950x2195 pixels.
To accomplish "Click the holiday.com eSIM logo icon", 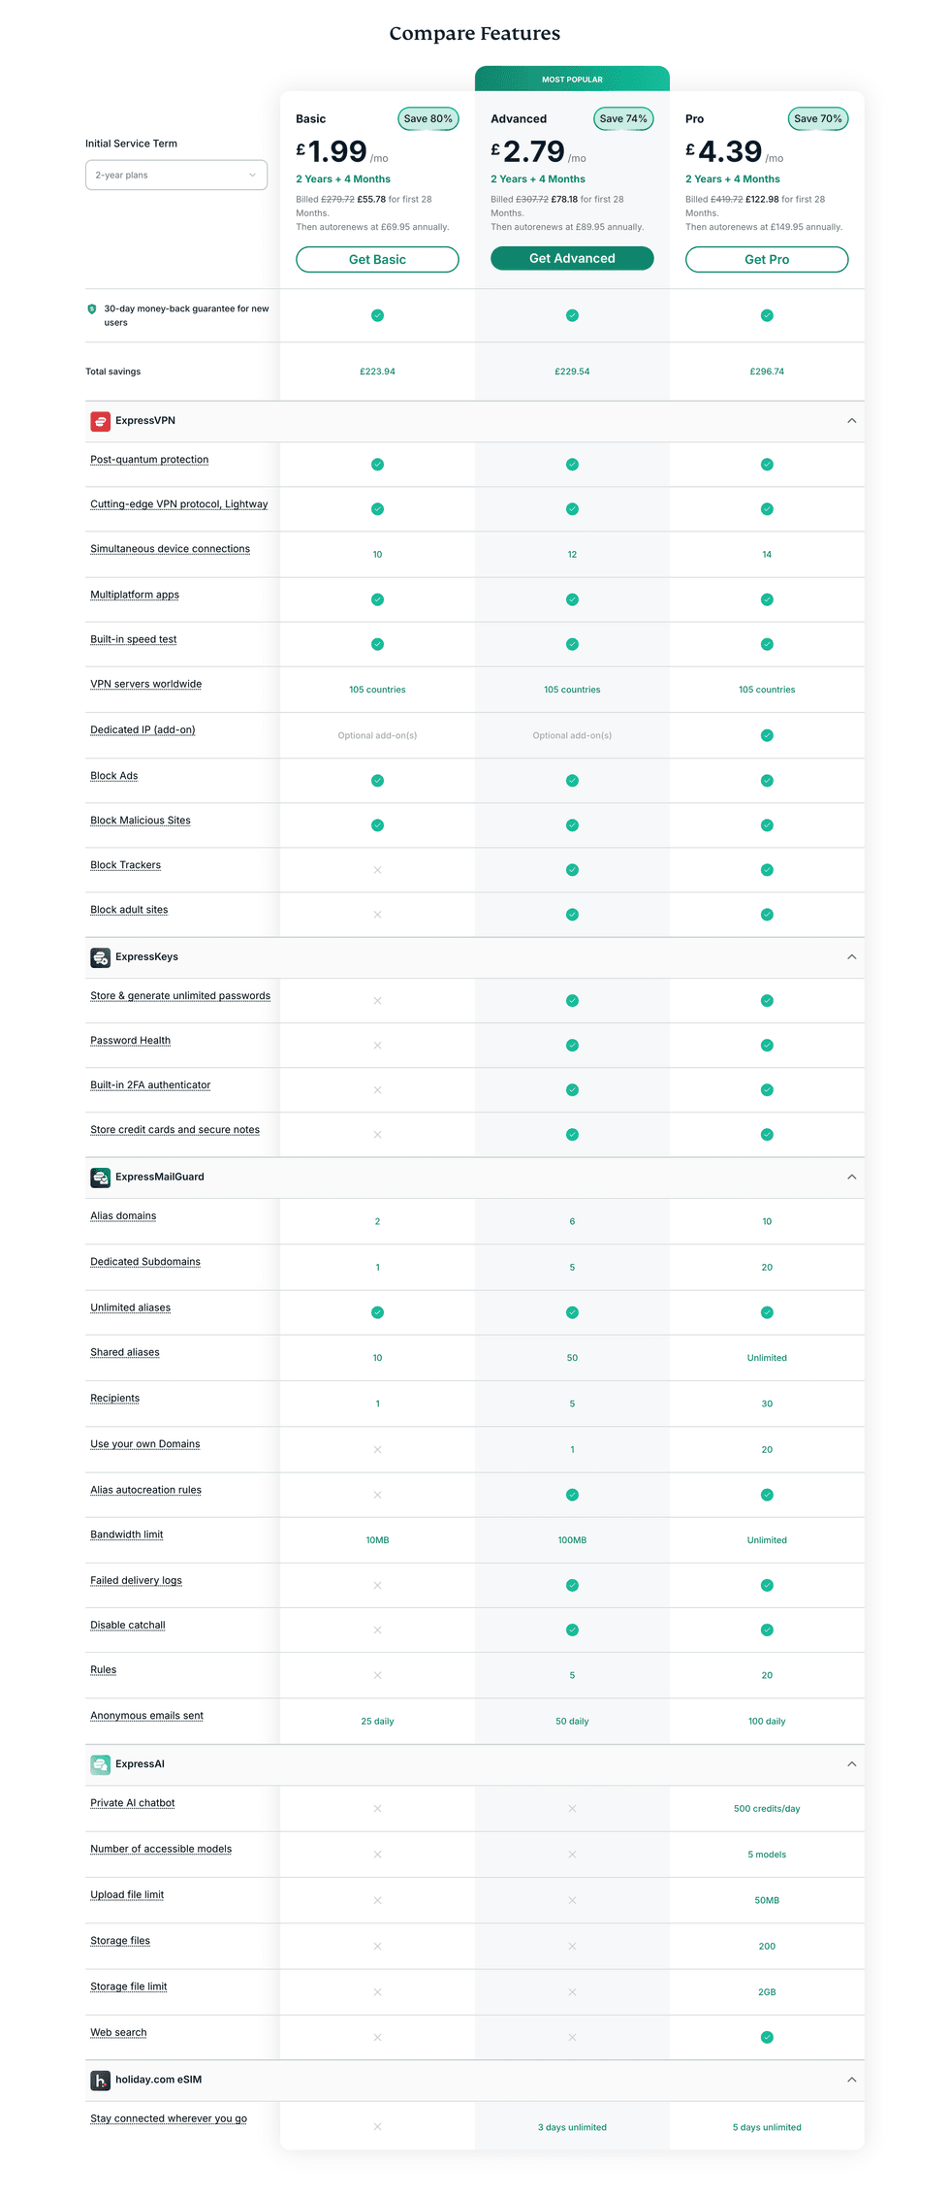I will 100,2080.
